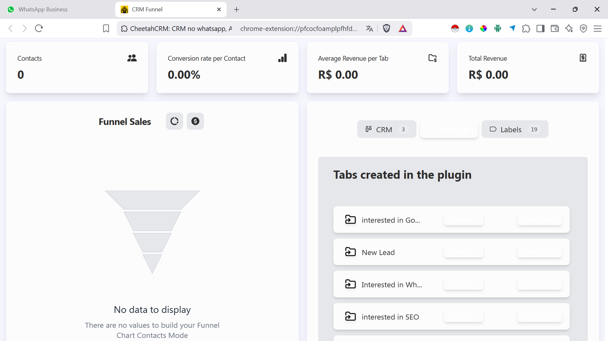The image size is (608, 341).
Task: Open the New Lead tab row
Action: (378, 252)
